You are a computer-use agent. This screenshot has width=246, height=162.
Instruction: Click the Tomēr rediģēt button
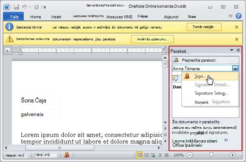pyautogui.click(x=204, y=27)
